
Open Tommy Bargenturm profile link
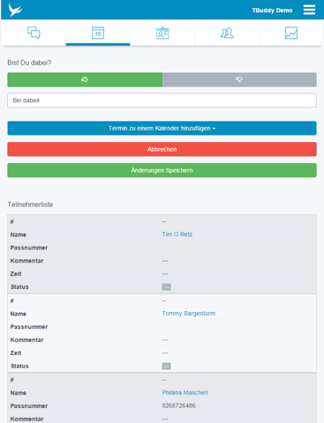pyautogui.click(x=189, y=314)
